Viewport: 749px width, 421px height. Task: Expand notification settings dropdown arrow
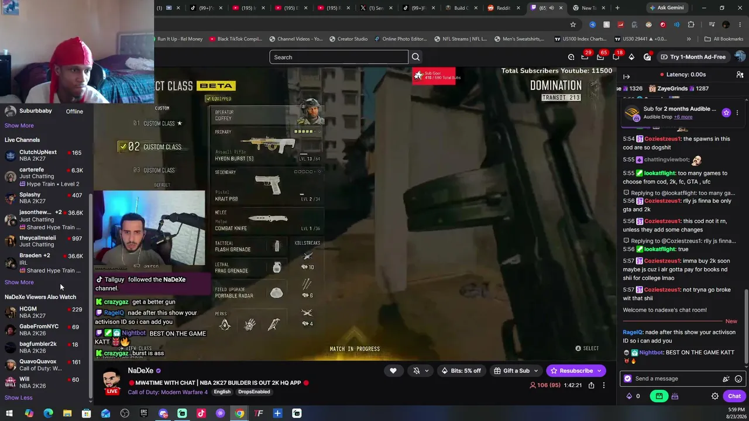pyautogui.click(x=427, y=371)
